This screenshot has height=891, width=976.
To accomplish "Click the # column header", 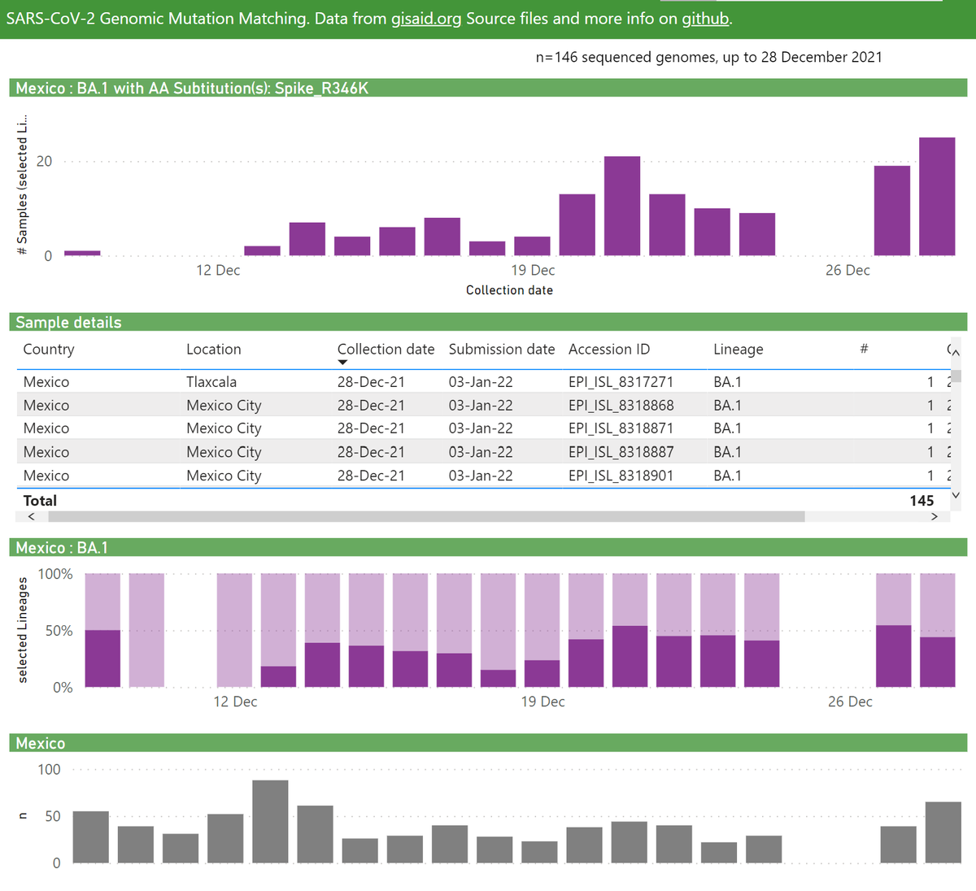I will pyautogui.click(x=864, y=350).
